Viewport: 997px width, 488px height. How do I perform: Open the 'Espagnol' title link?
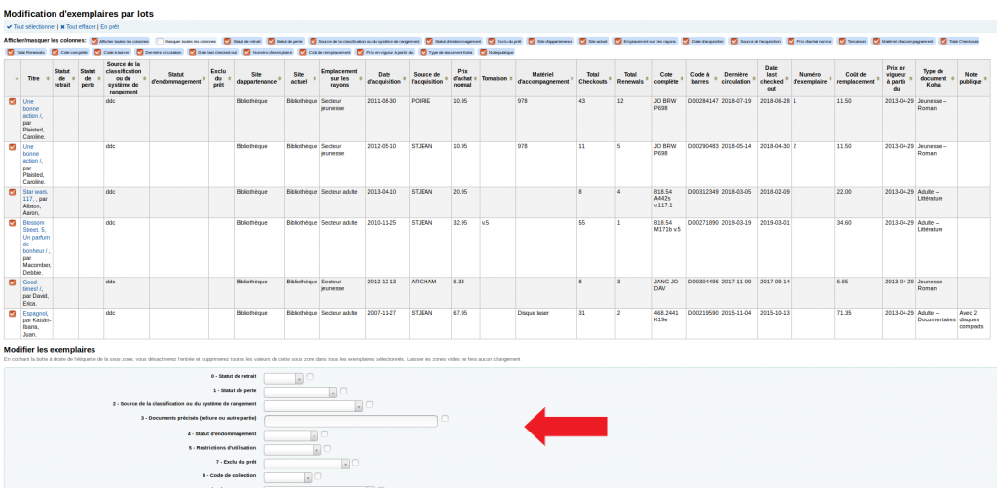(35, 313)
